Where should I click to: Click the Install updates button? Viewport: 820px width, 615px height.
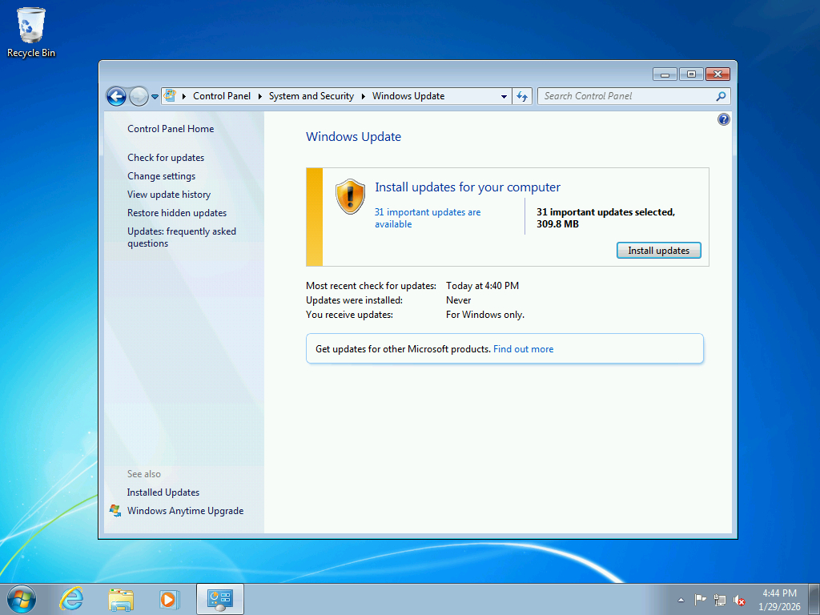pyautogui.click(x=658, y=251)
